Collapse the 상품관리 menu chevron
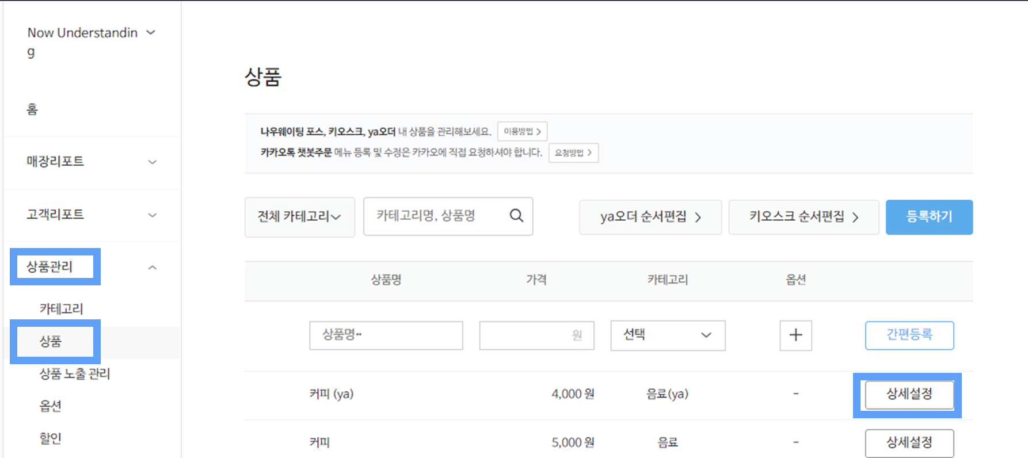1028x458 pixels. [x=153, y=268]
